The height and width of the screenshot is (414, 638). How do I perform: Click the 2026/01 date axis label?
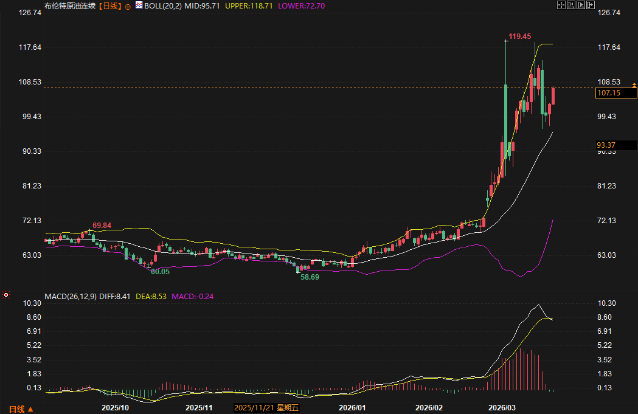coord(352,408)
